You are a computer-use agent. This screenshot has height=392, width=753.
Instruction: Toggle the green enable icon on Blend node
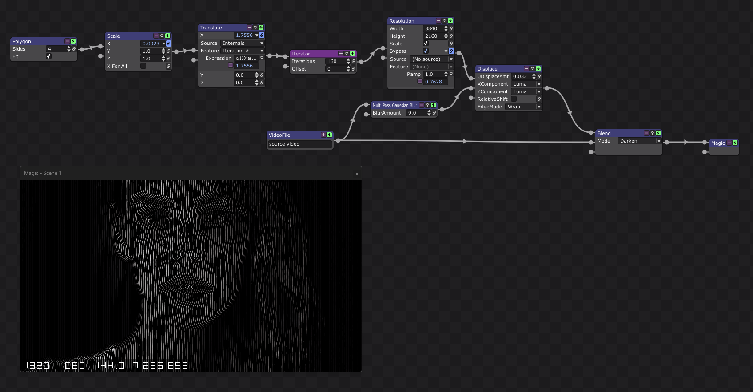coord(658,133)
